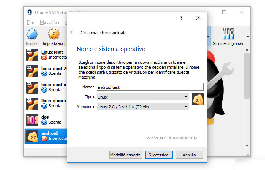265x170 pixels.
Task: Open the Tipo dropdown
Action: (x=143, y=97)
